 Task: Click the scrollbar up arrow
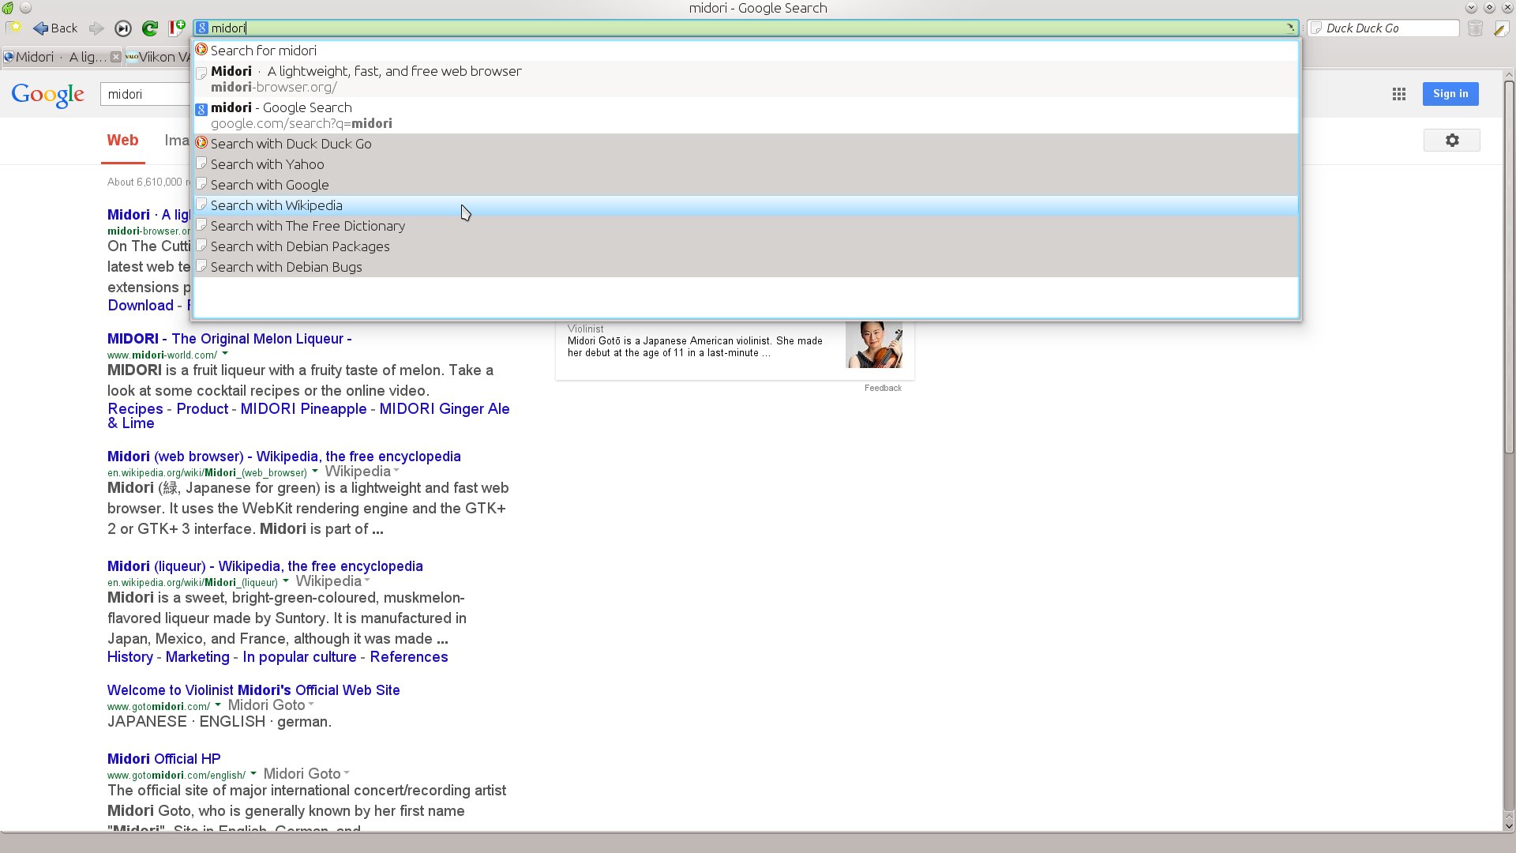tap(1509, 75)
